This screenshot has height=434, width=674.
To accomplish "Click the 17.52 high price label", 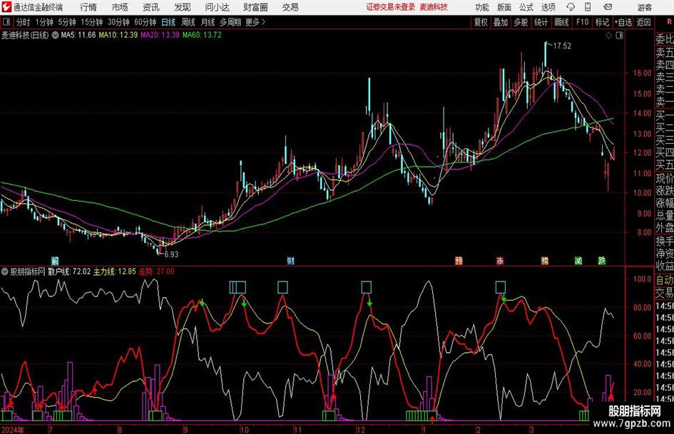I will 562,46.
